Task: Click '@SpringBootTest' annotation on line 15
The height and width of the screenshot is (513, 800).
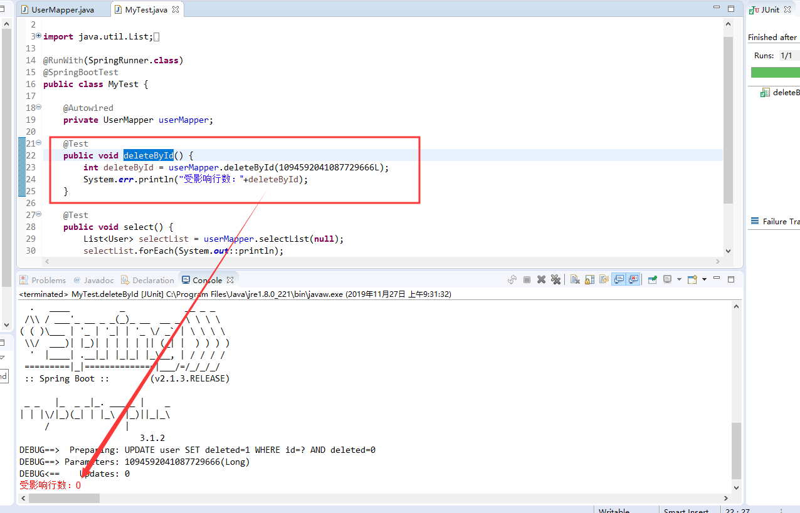Action: 81,72
